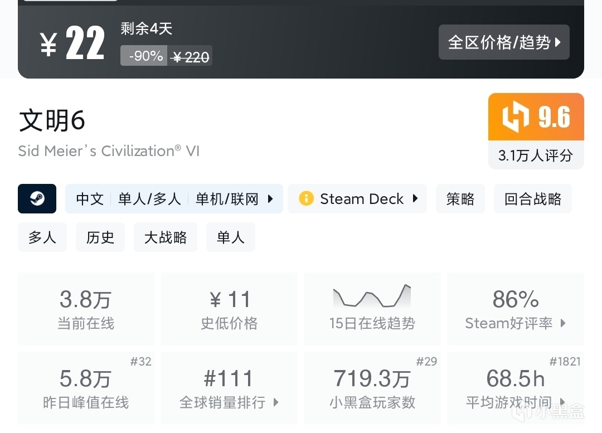Tap the 历史 tag
602x433 pixels.
(x=100, y=237)
